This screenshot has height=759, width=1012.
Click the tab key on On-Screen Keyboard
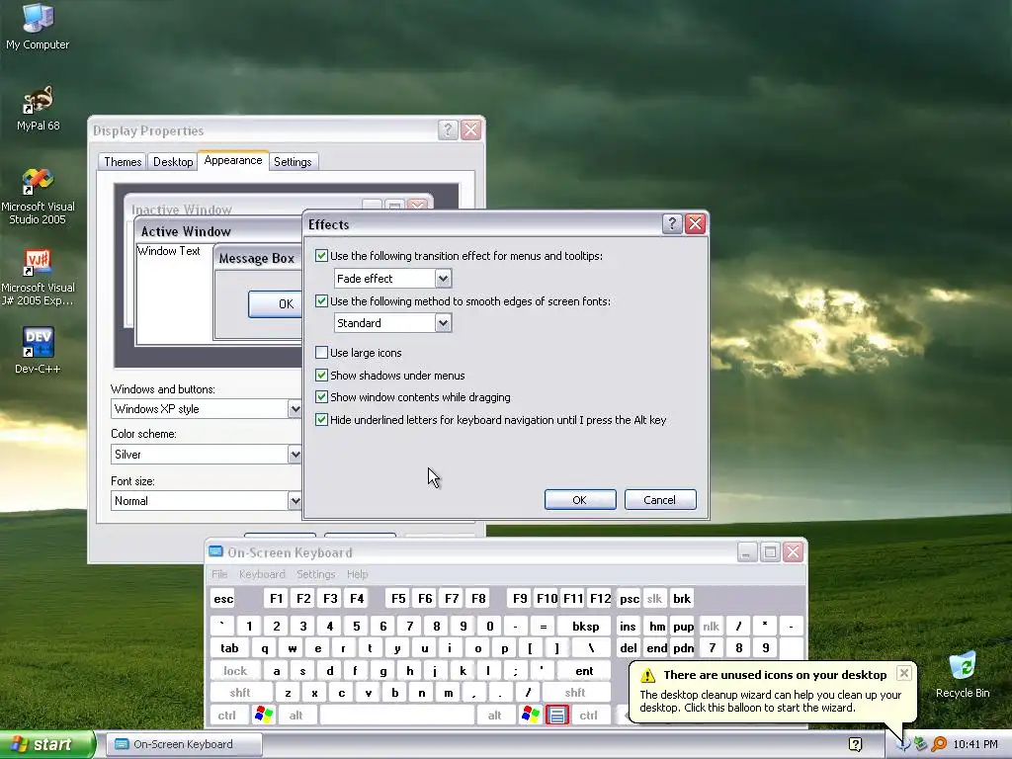coord(229,648)
